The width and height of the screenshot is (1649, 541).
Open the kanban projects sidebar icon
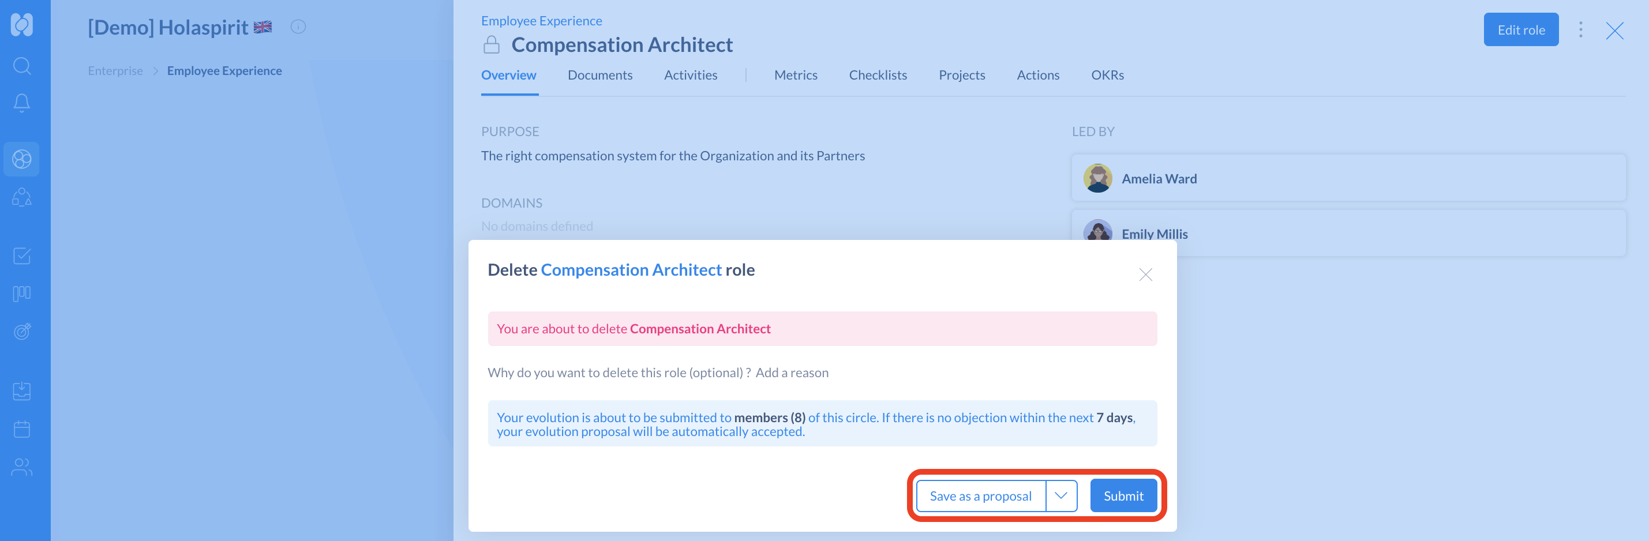[x=22, y=293]
